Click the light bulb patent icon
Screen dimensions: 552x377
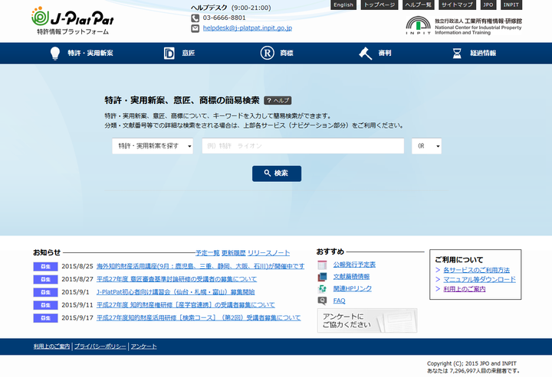coord(55,54)
